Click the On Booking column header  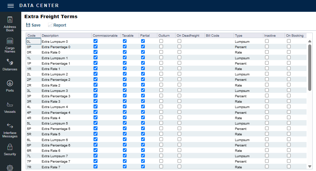click(x=295, y=36)
